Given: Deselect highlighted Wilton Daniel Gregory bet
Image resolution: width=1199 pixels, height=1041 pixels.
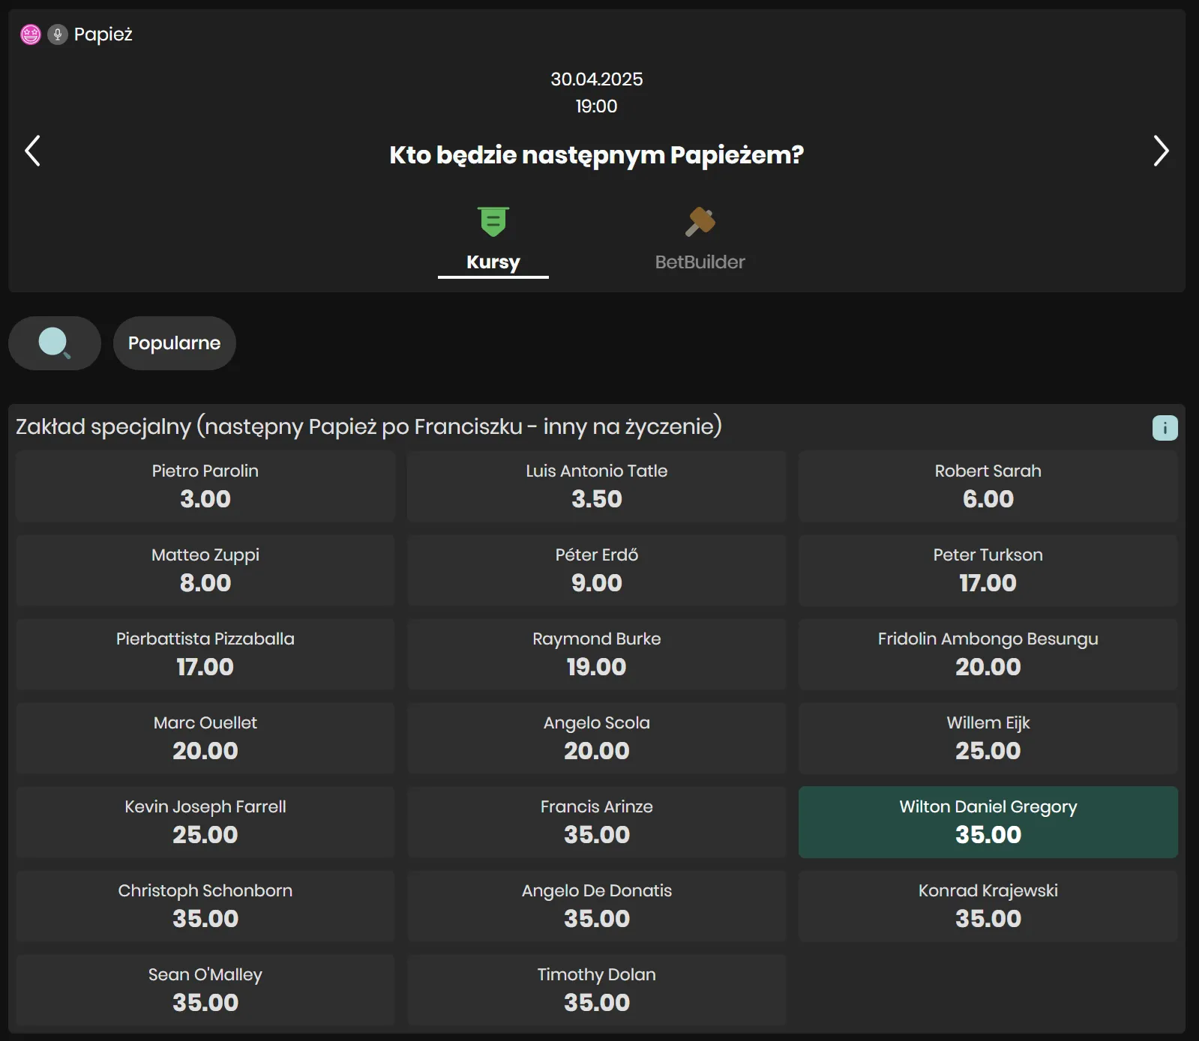Looking at the screenshot, I should [988, 822].
